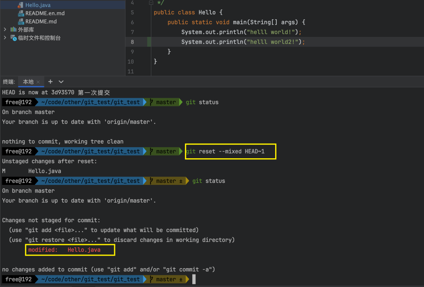
Task: Add a new terminal session with plus icon
Action: [50, 82]
